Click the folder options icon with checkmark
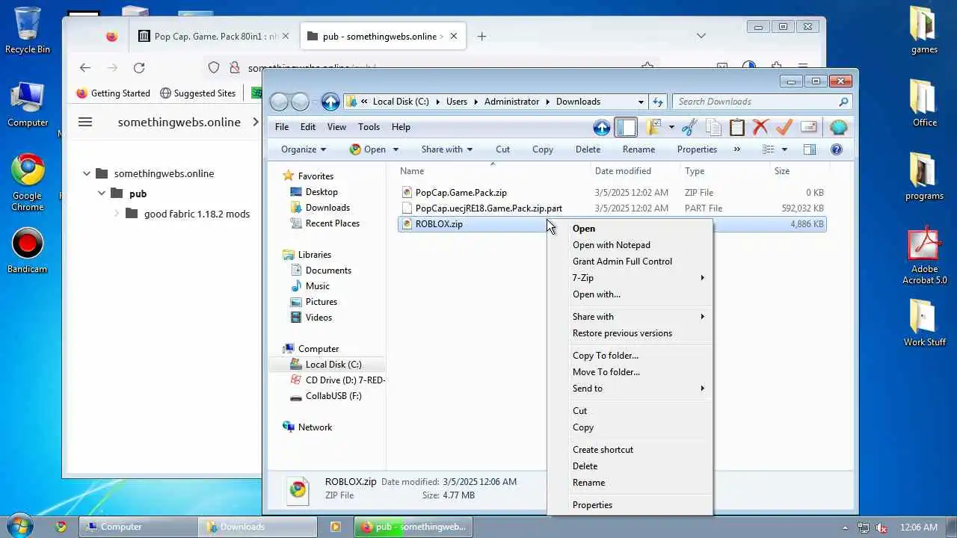 653,127
